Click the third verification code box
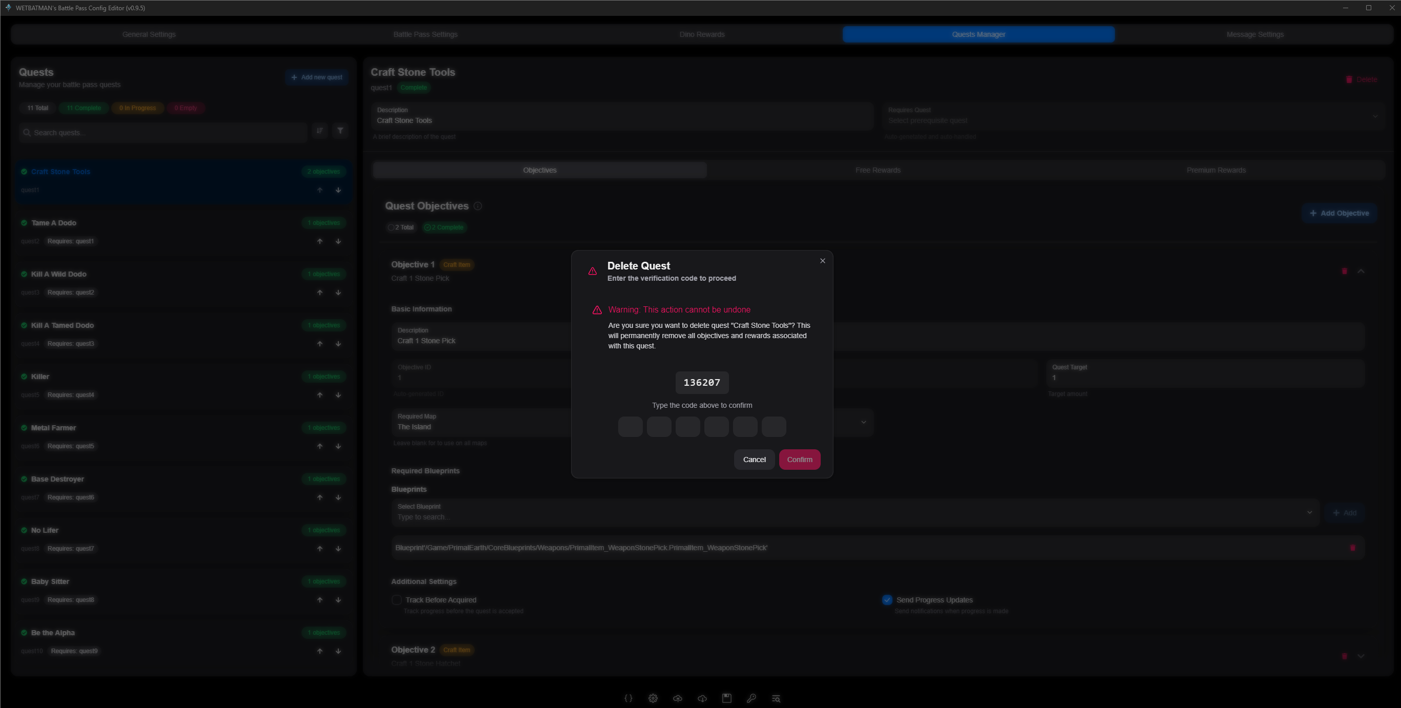 688,427
